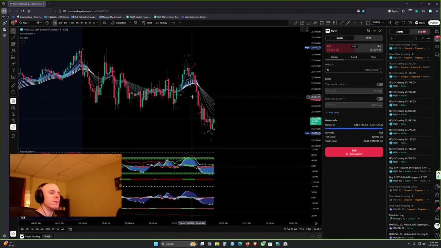
Task: Open order panel more options ellipsis
Action: (x=374, y=31)
